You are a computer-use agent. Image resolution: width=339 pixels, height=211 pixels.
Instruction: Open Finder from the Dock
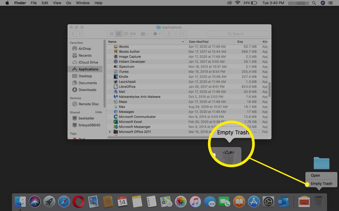tap(20, 202)
